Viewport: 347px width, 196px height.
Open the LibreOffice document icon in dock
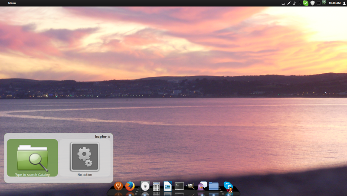tap(168, 186)
